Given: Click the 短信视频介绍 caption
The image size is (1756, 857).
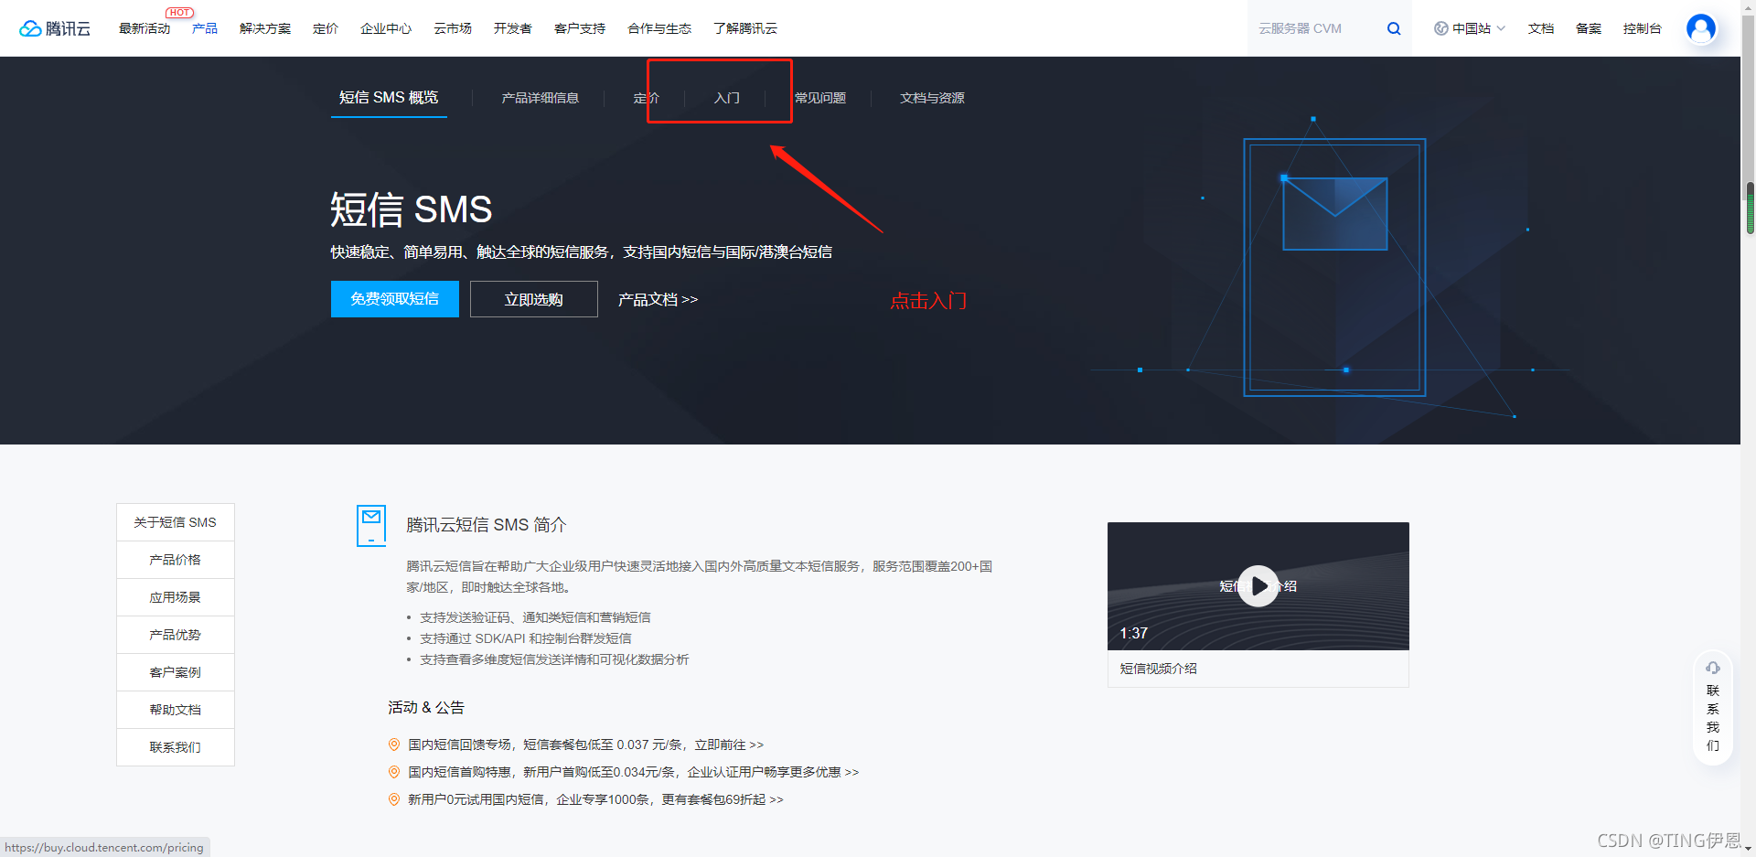Looking at the screenshot, I should pos(1159,669).
